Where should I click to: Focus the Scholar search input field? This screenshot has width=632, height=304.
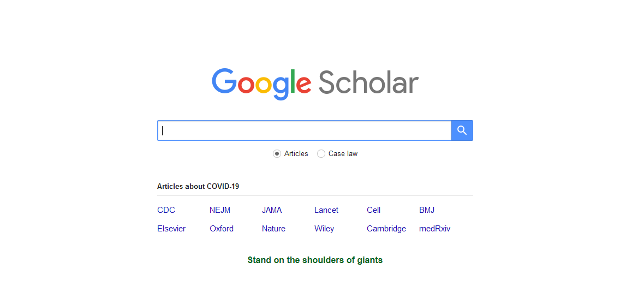[304, 130]
